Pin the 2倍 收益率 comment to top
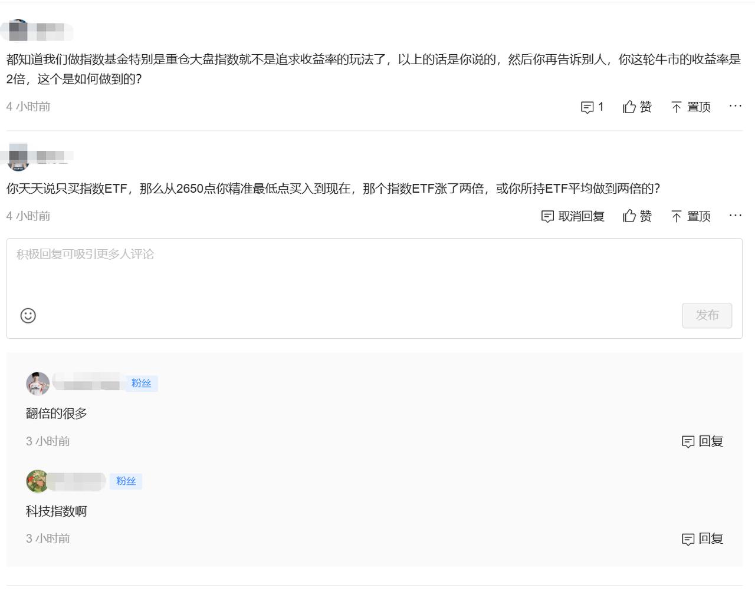The image size is (755, 598). 691,107
